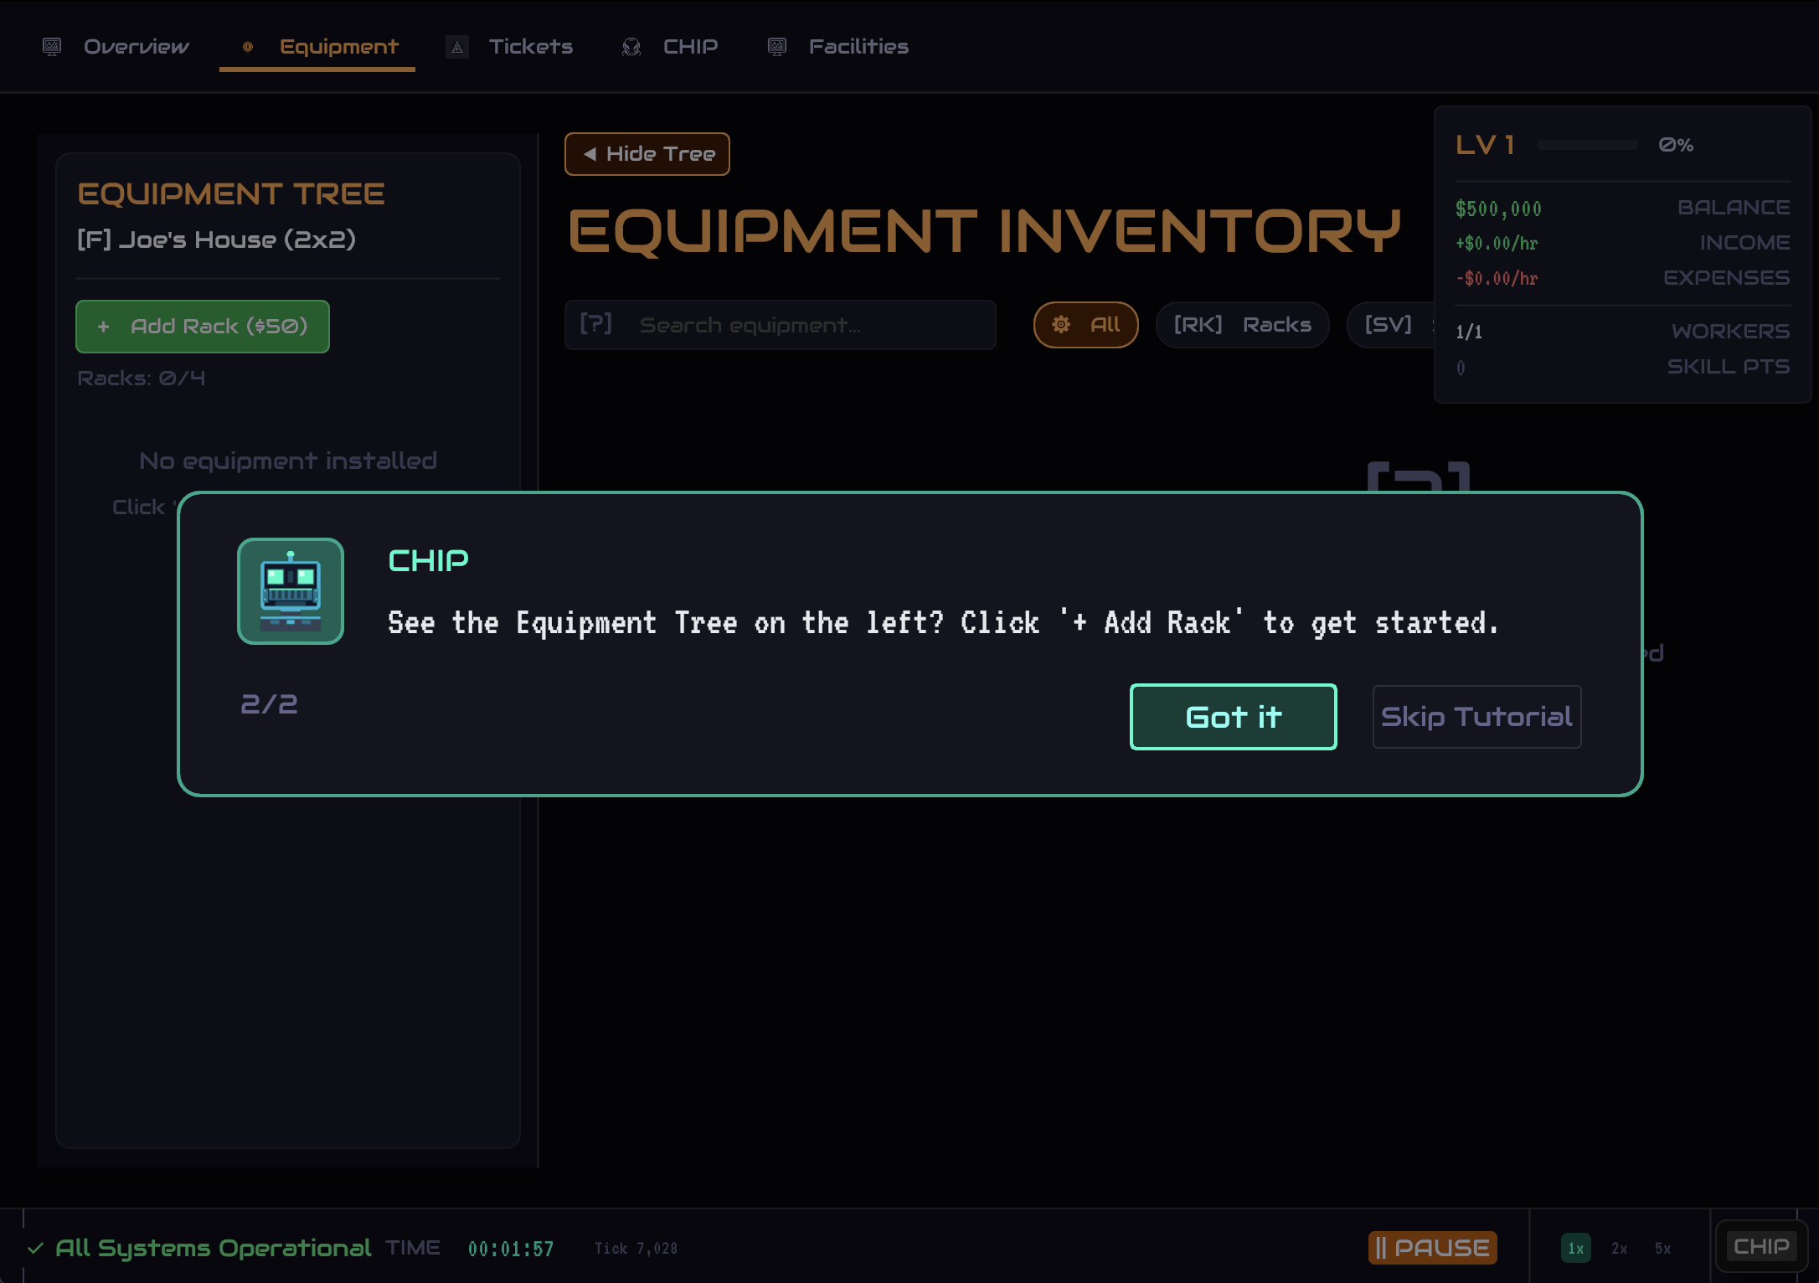Image resolution: width=1819 pixels, height=1283 pixels.
Task: Click the Facilities monitor icon
Action: click(x=777, y=47)
